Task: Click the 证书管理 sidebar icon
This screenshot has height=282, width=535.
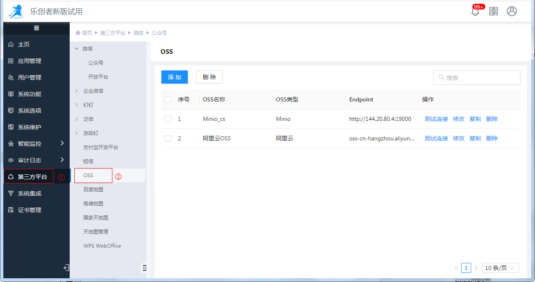Action: pos(11,210)
